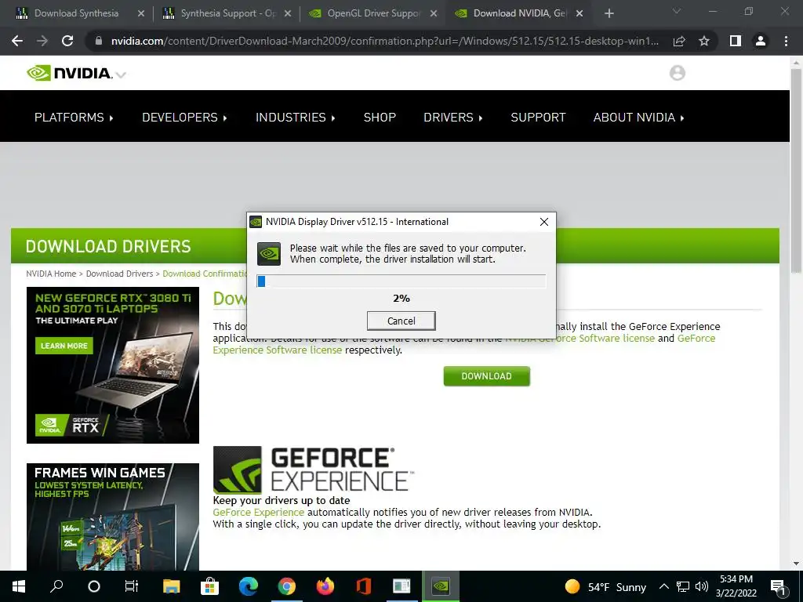The width and height of the screenshot is (803, 602).
Task: Click the NVIDIA driver icon in dialog
Action: point(269,254)
